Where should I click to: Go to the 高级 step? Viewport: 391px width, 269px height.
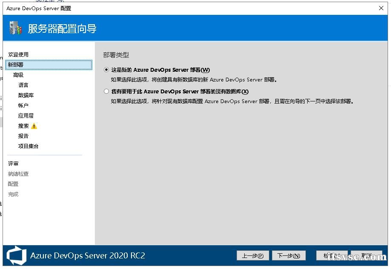[x=18, y=75]
